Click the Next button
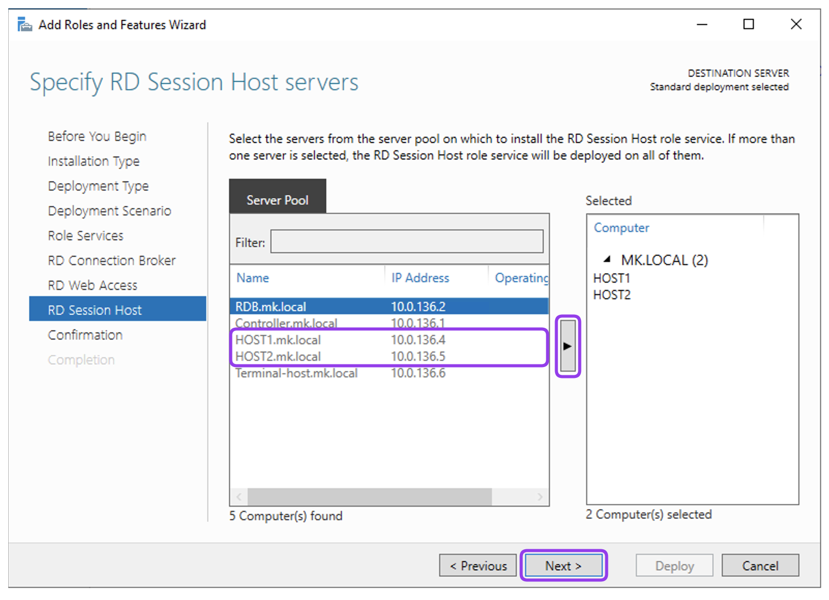This screenshot has height=600, width=829. 563,565
